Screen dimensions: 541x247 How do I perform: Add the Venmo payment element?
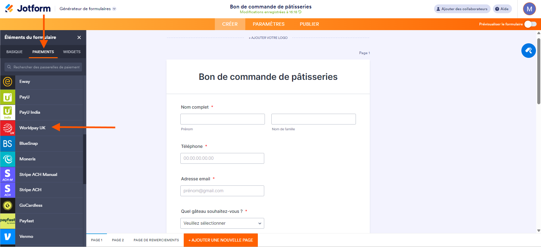[x=26, y=237]
